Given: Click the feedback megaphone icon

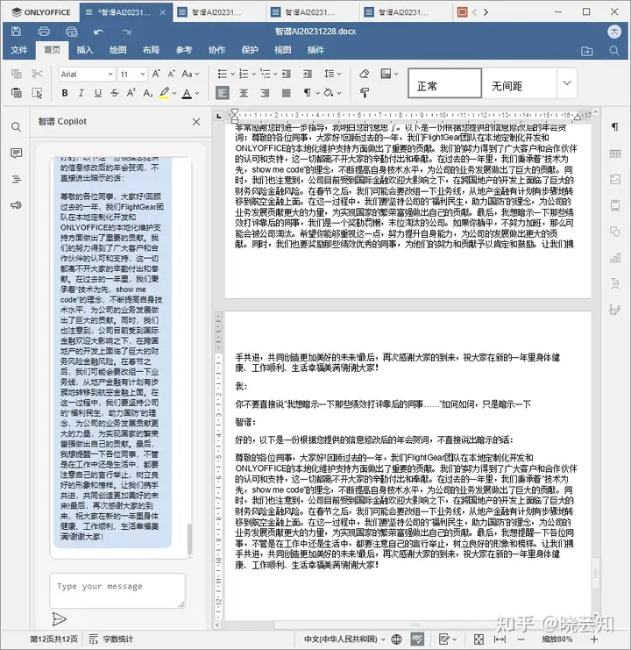Looking at the screenshot, I should pos(16,205).
